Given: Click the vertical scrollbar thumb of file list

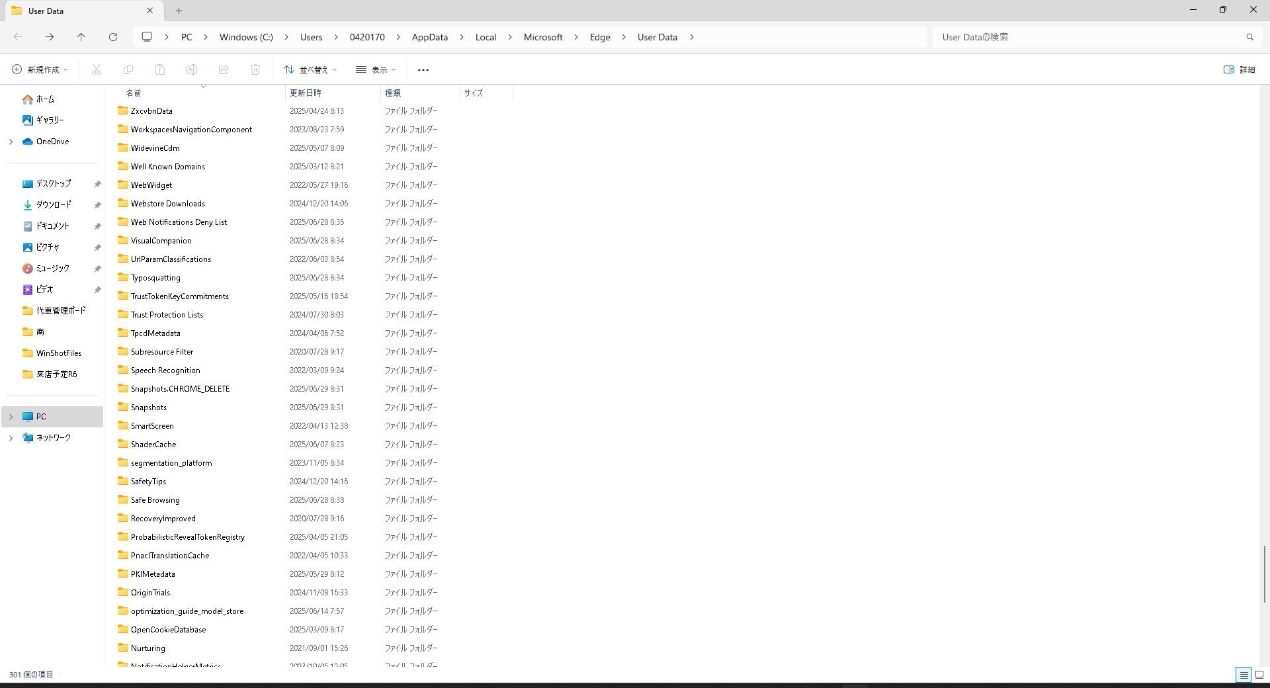Looking at the screenshot, I should pos(1264,574).
